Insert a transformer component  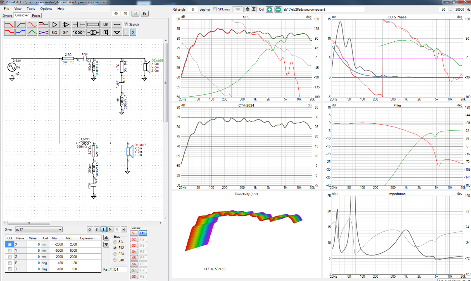click(x=93, y=32)
